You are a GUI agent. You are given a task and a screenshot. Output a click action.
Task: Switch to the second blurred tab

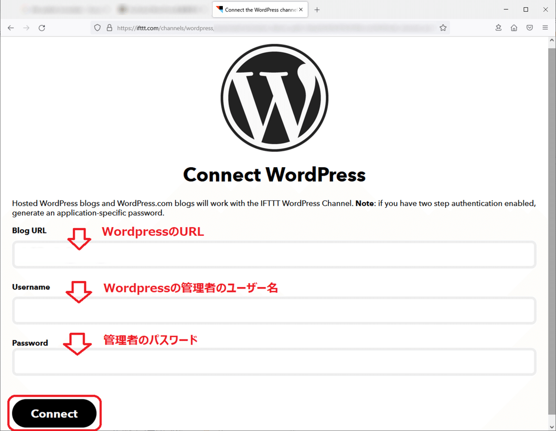(x=162, y=9)
